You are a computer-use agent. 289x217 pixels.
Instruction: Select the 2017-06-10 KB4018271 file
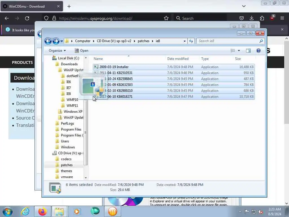[x=174, y=97]
